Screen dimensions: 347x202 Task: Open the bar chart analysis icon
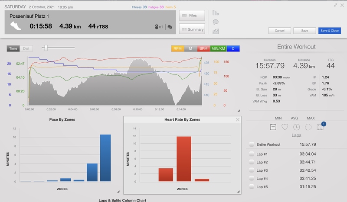click(x=215, y=13)
